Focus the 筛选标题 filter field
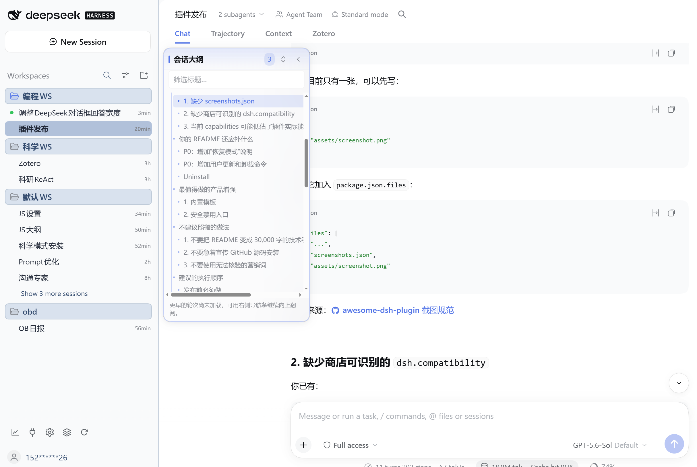The image size is (697, 467). pos(236,80)
